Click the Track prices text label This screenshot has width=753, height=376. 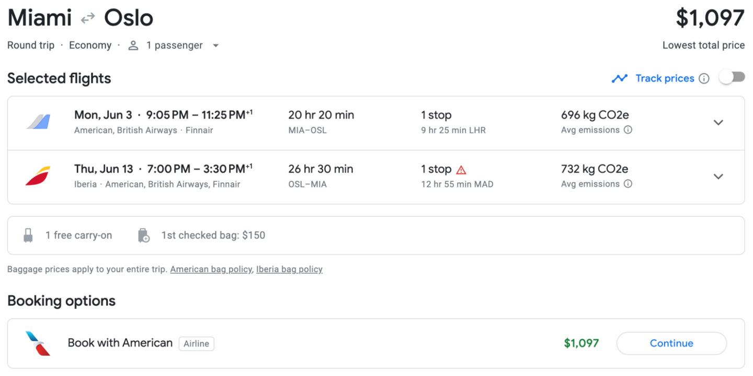click(x=665, y=78)
